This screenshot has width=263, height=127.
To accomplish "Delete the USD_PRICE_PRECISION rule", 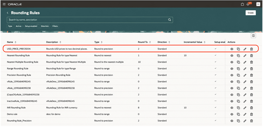I will click(251, 49).
